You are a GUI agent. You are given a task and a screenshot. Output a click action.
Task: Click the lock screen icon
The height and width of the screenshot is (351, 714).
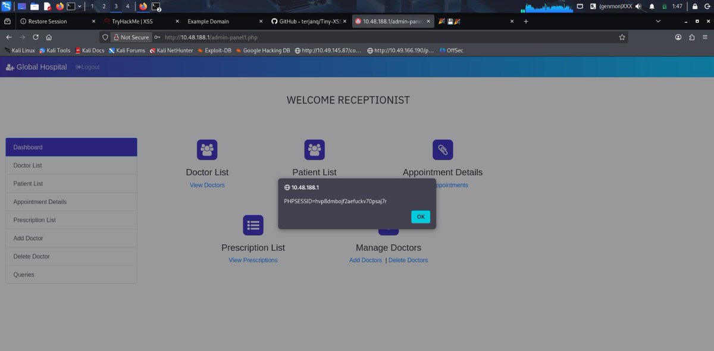click(694, 7)
